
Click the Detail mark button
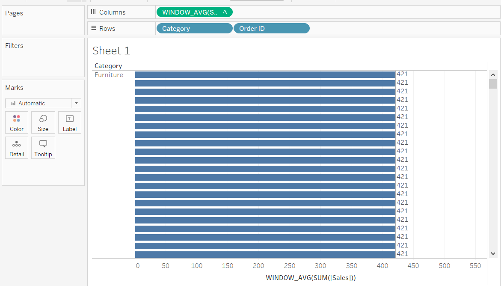[x=17, y=148]
